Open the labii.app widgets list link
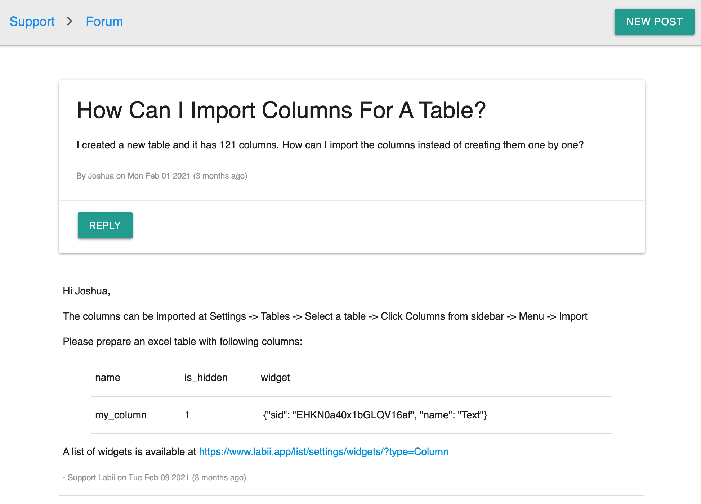 click(323, 451)
